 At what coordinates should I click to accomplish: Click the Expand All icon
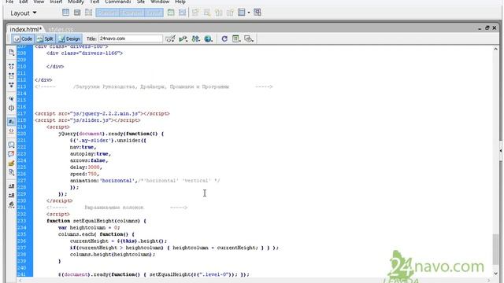[x=11, y=85]
